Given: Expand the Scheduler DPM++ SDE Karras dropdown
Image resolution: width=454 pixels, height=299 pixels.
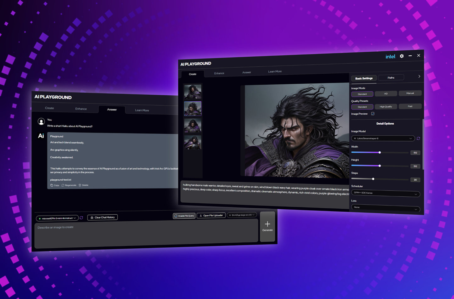Looking at the screenshot, I should pyautogui.click(x=385, y=193).
